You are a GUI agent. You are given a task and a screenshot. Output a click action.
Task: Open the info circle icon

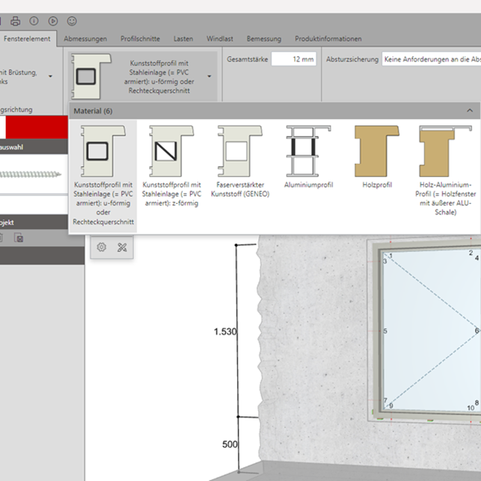pyautogui.click(x=34, y=21)
